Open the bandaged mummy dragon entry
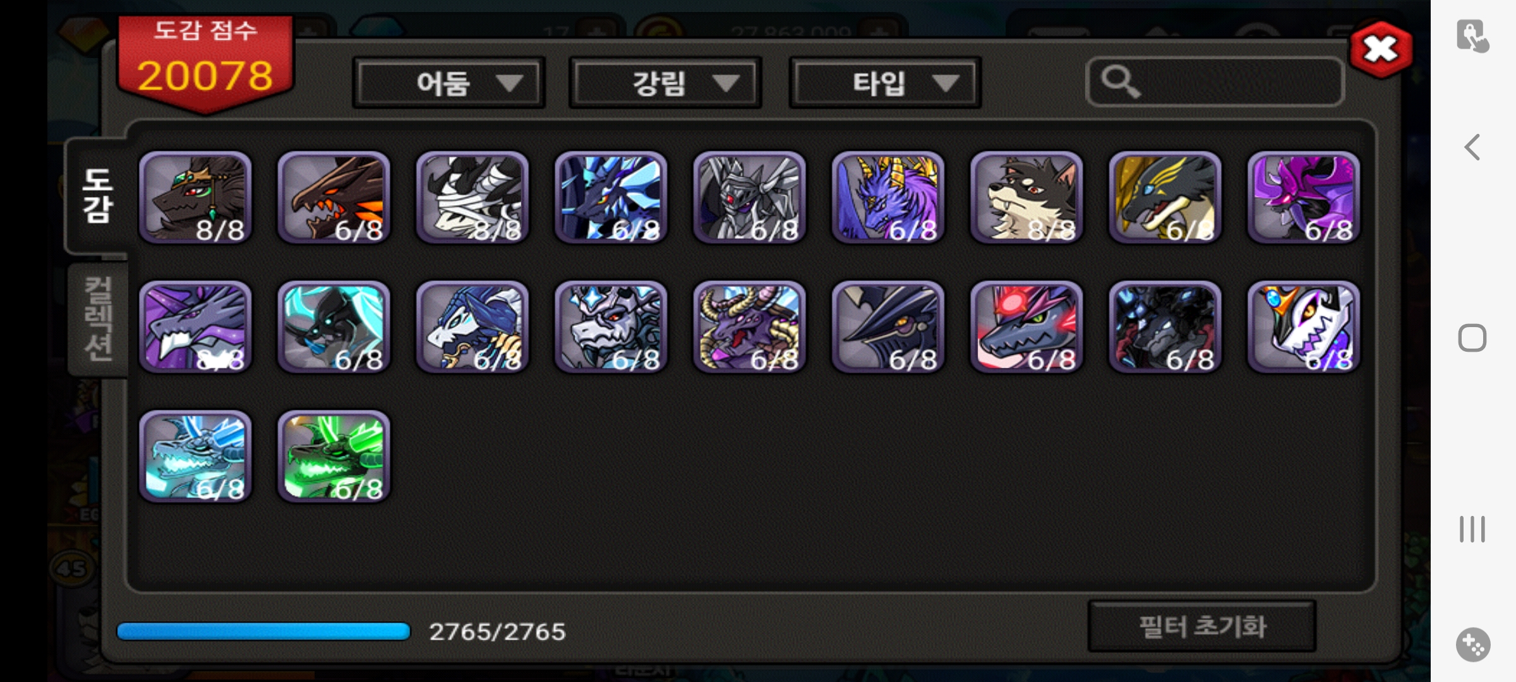The height and width of the screenshot is (682, 1516). tap(472, 198)
